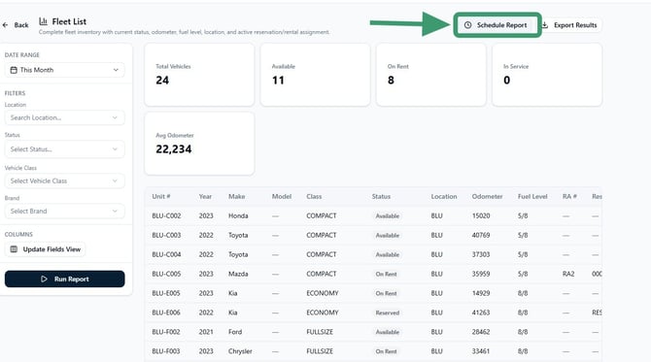Image resolution: width=651 pixels, height=362 pixels.
Task: Expand the Select Status dropdown
Action: (x=65, y=149)
